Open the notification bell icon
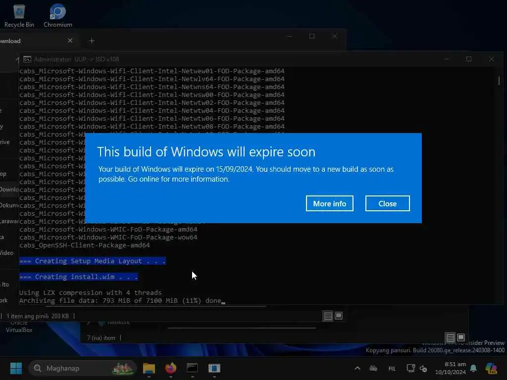Screen dimensions: 507x380 tap(473, 368)
